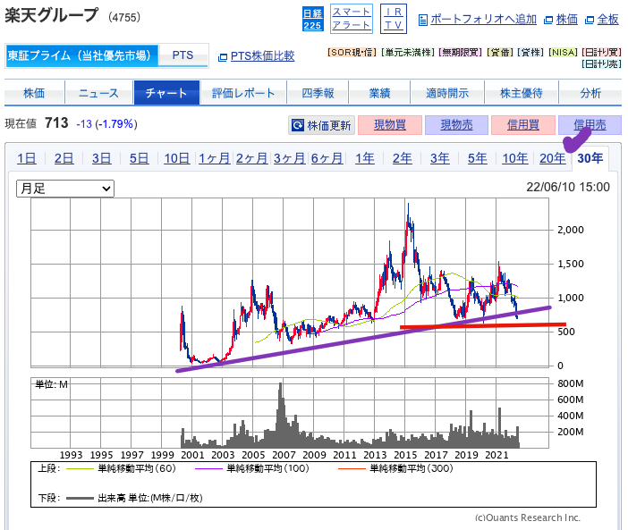Select the 3年 chart period
This screenshot has width=628, height=530.
440,158
